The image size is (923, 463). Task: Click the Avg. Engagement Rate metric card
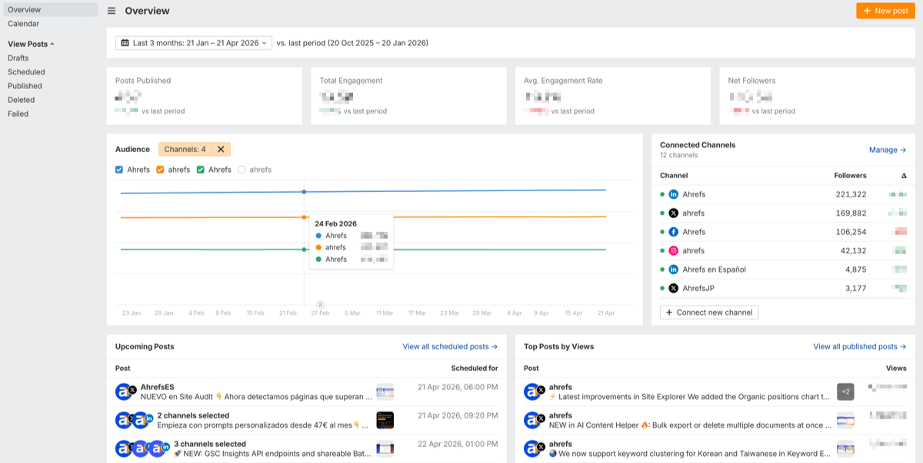point(613,96)
